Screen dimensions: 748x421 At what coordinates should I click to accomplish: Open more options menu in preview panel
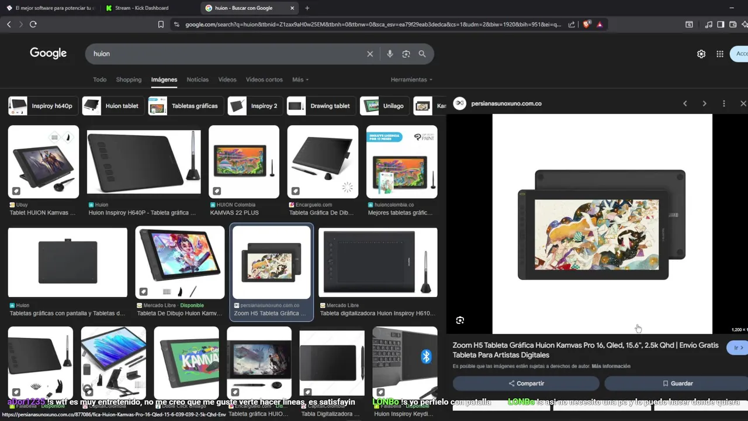[x=723, y=103]
